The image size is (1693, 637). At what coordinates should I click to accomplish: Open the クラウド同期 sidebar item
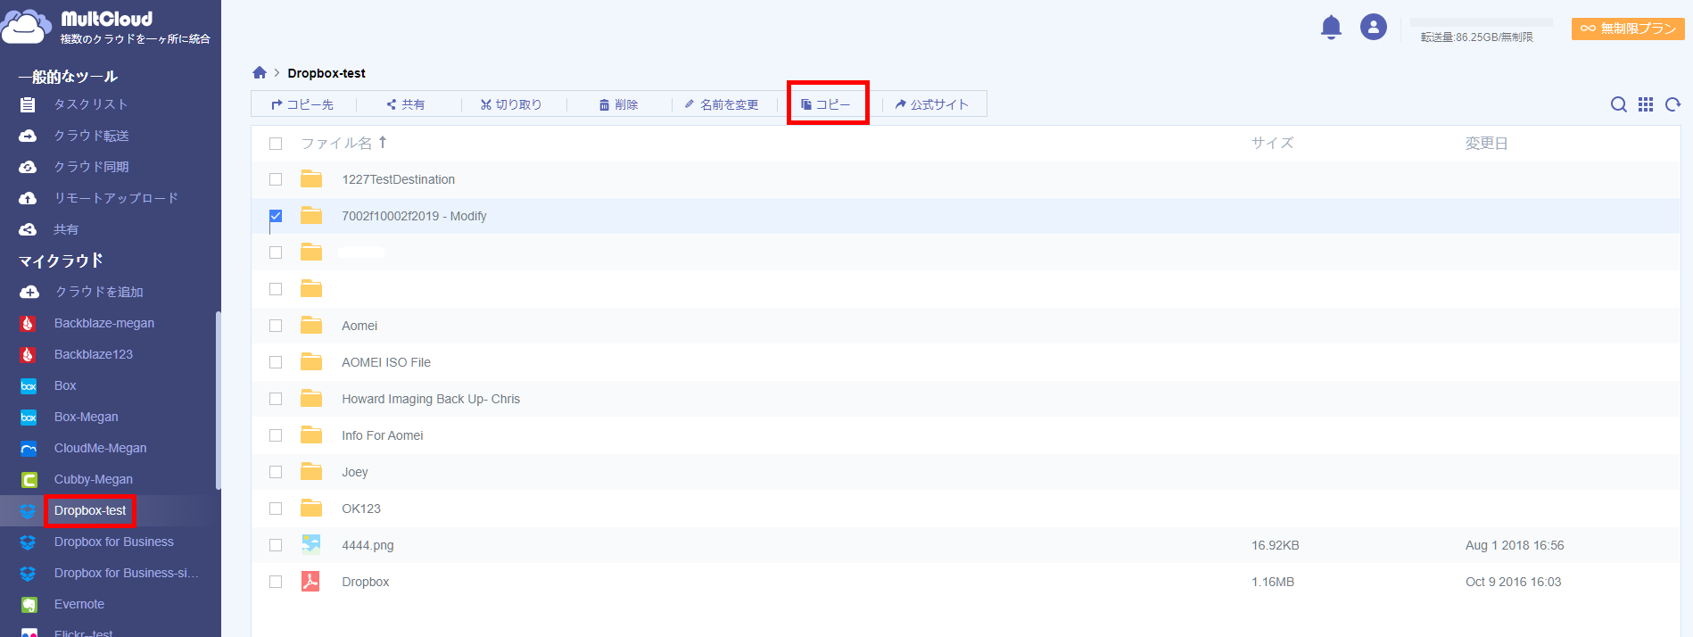(x=91, y=167)
